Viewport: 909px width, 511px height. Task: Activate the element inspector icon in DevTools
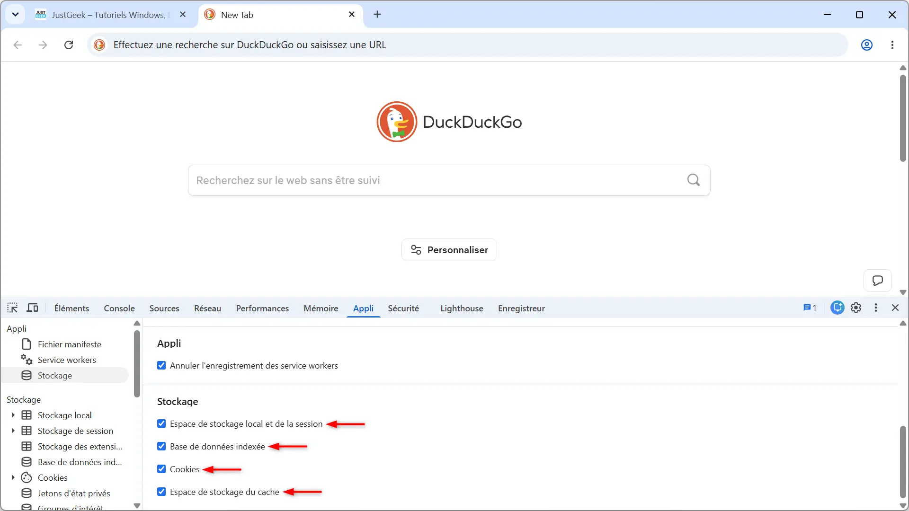12,308
